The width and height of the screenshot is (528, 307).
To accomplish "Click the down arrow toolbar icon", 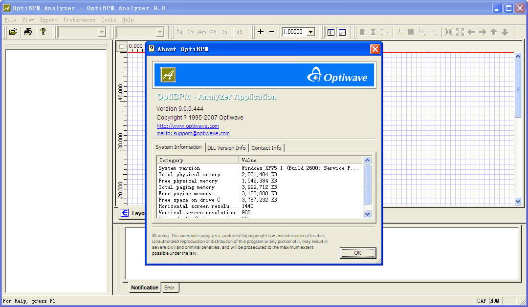I will (x=505, y=32).
